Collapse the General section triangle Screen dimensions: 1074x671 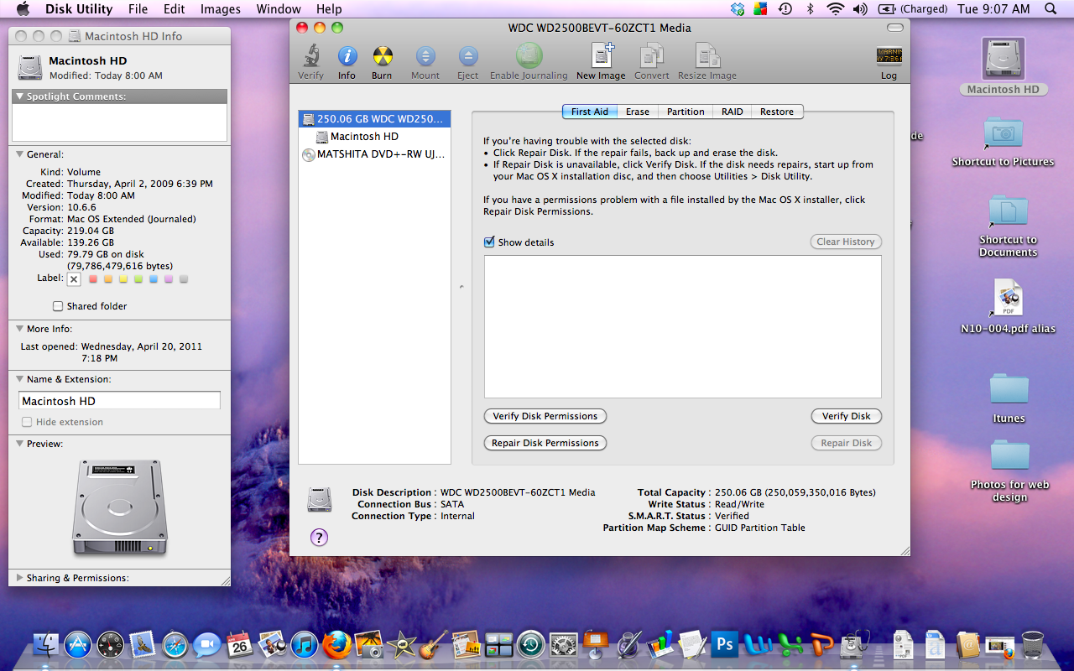coord(19,154)
